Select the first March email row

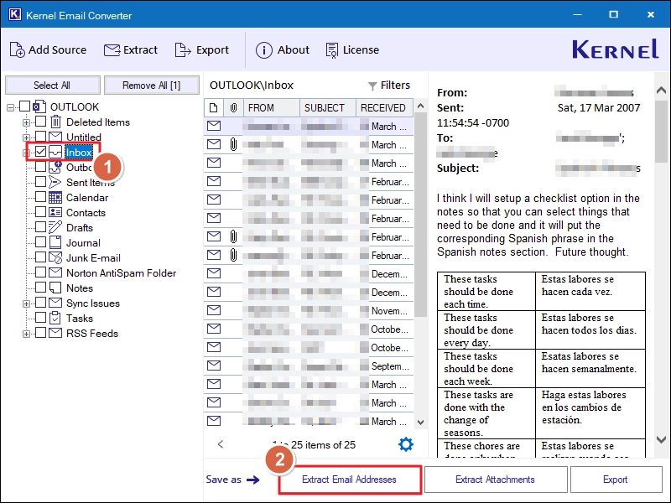click(x=309, y=127)
